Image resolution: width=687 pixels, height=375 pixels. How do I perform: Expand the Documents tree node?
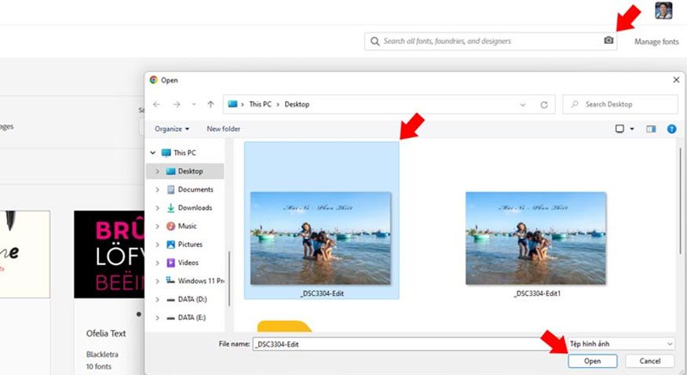[157, 190]
